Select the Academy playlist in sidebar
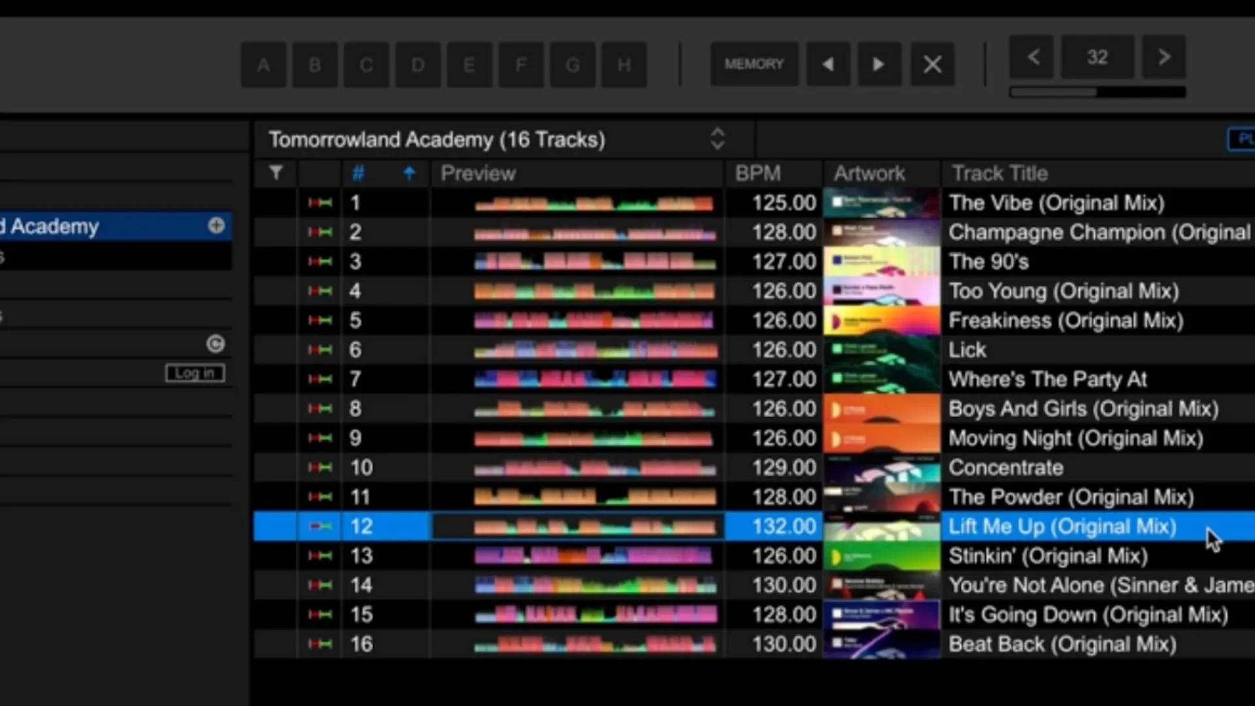This screenshot has height=706, width=1255. click(x=116, y=226)
